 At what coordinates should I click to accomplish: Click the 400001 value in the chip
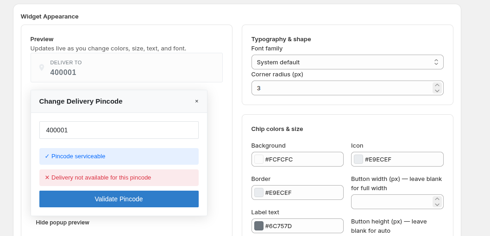[x=63, y=73]
